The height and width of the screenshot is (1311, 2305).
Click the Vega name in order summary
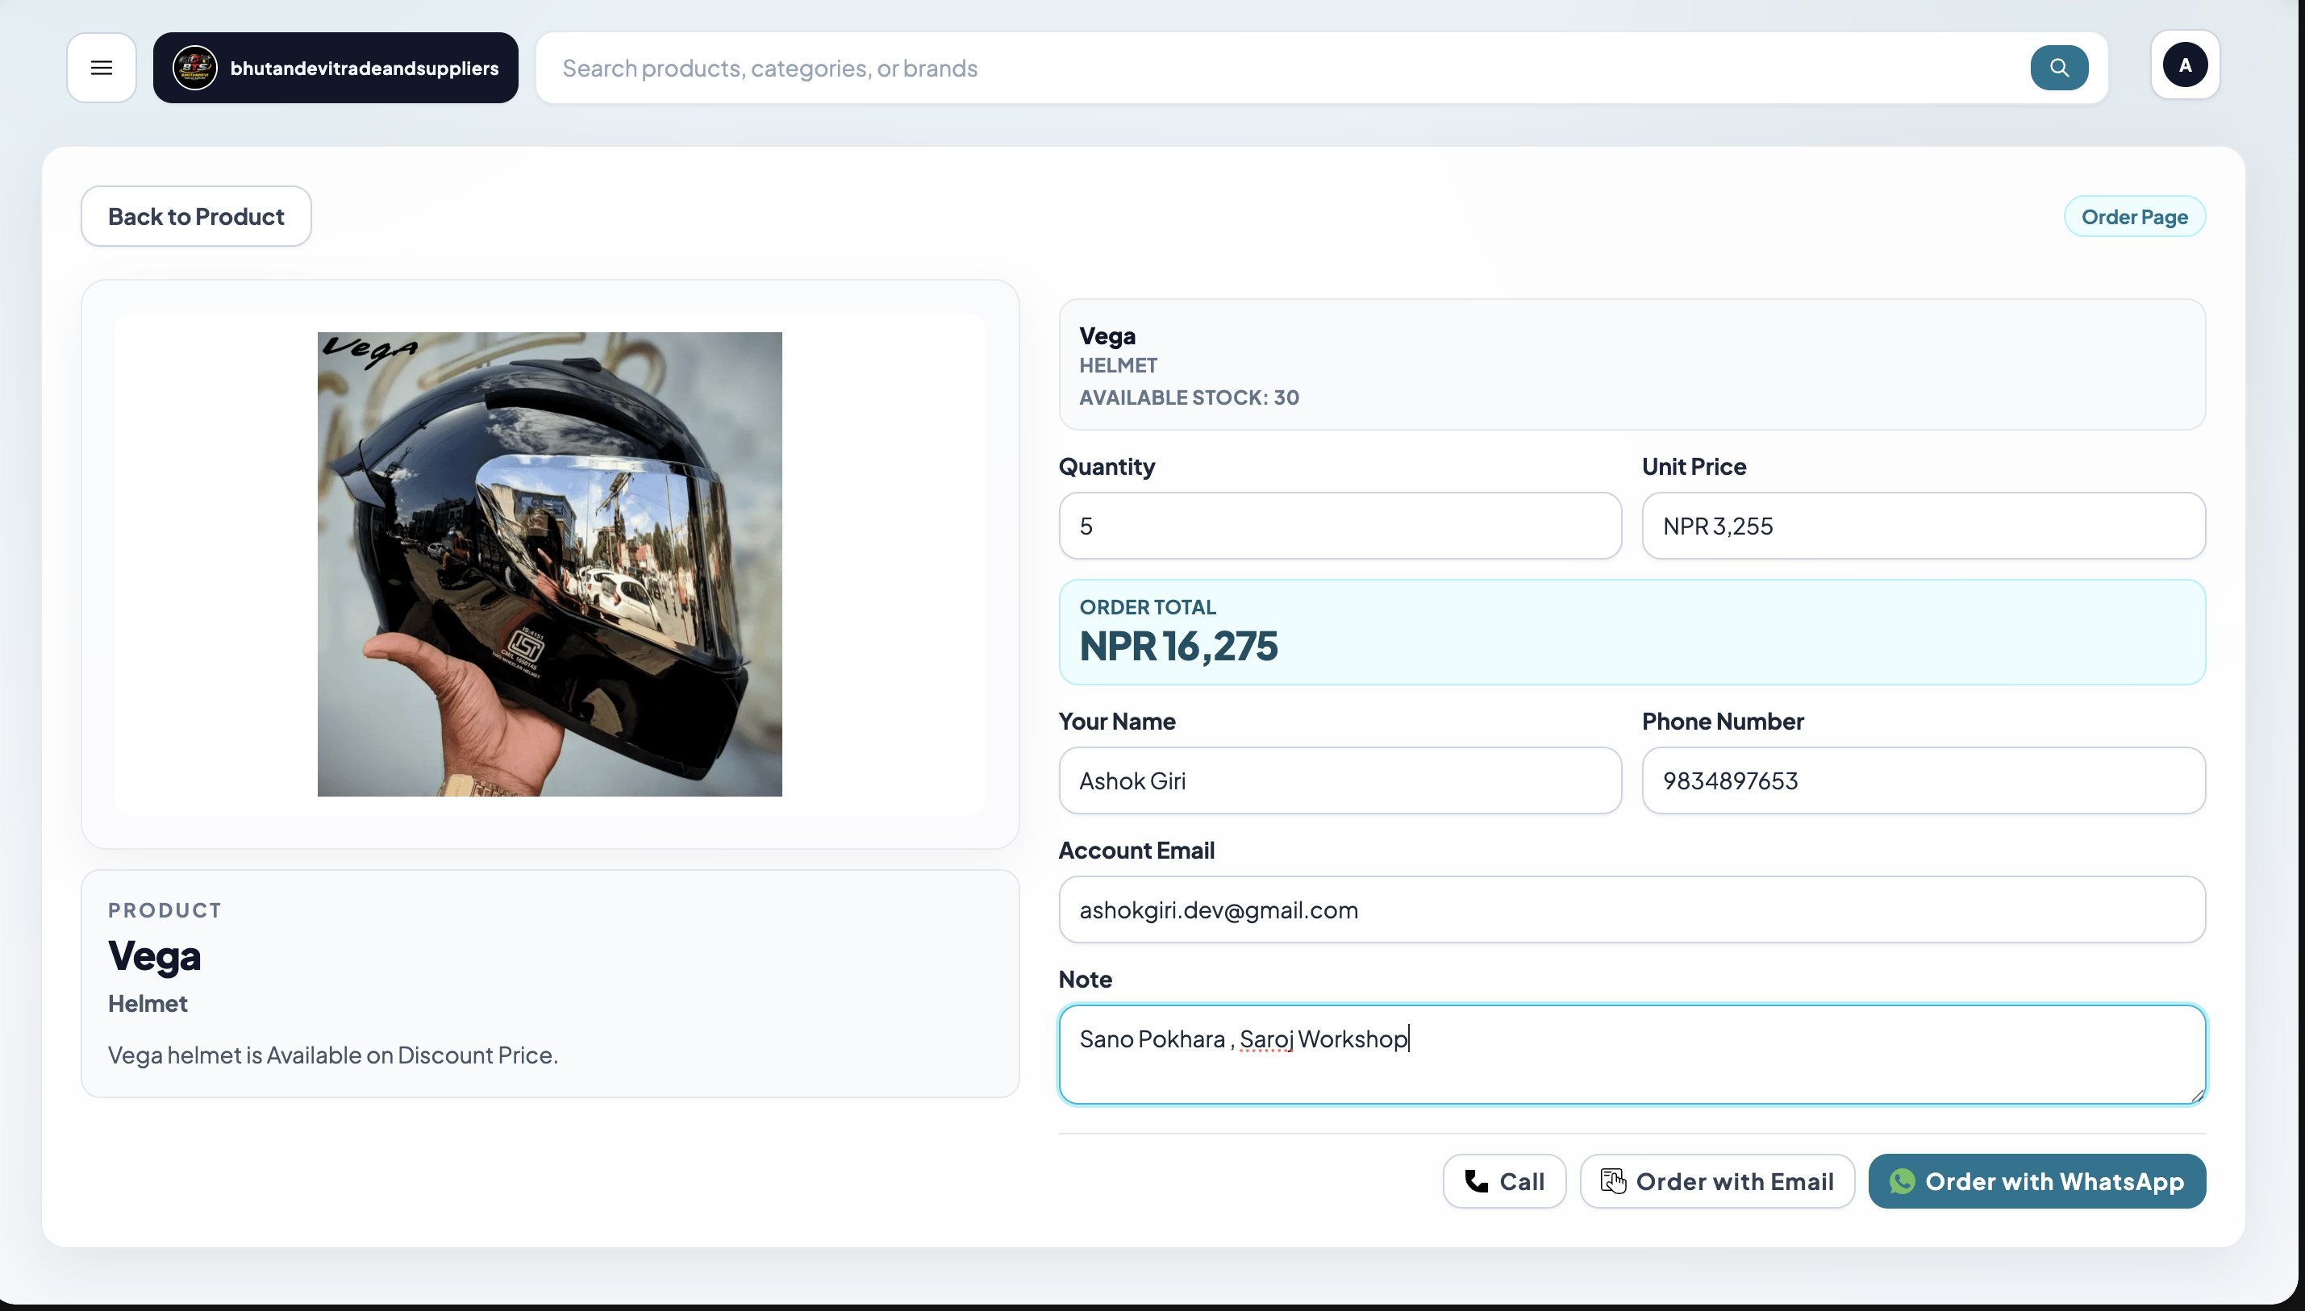[x=1107, y=336]
